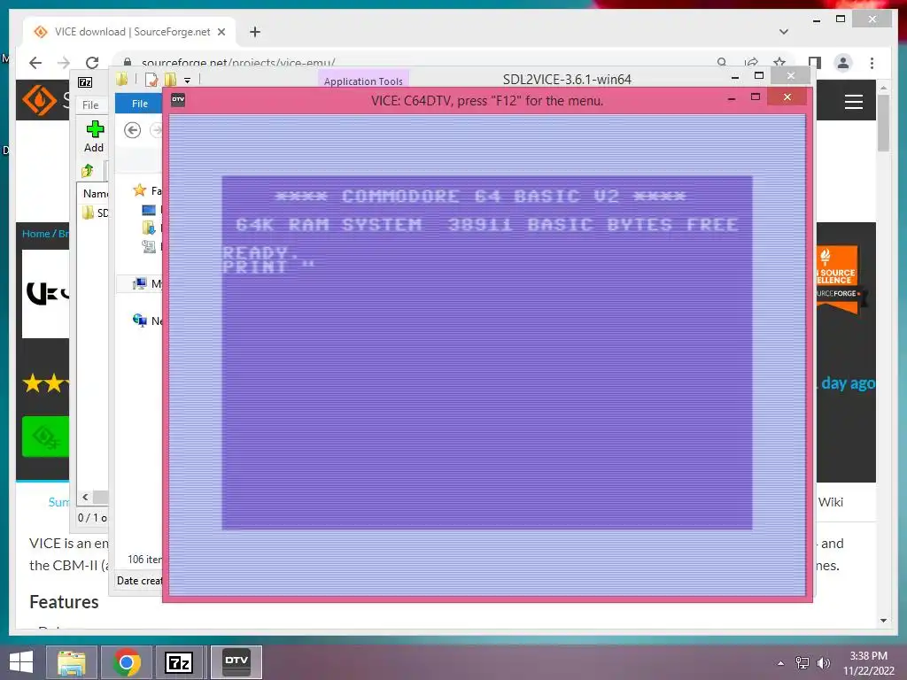Switch to Chrome in the taskbar
The width and height of the screenshot is (907, 680).
coord(127,662)
